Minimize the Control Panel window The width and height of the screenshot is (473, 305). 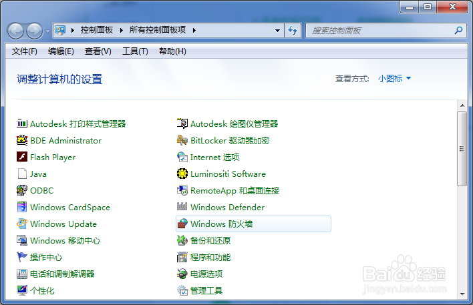point(410,7)
